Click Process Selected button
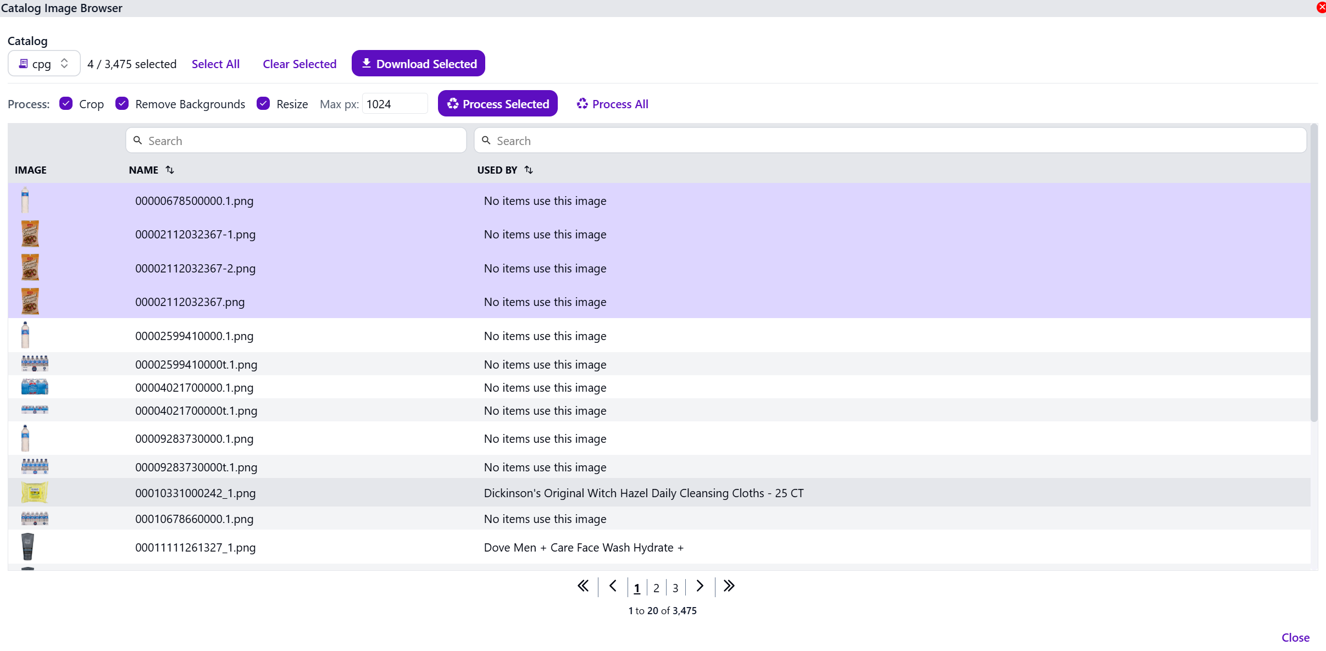This screenshot has width=1326, height=651. click(x=498, y=104)
